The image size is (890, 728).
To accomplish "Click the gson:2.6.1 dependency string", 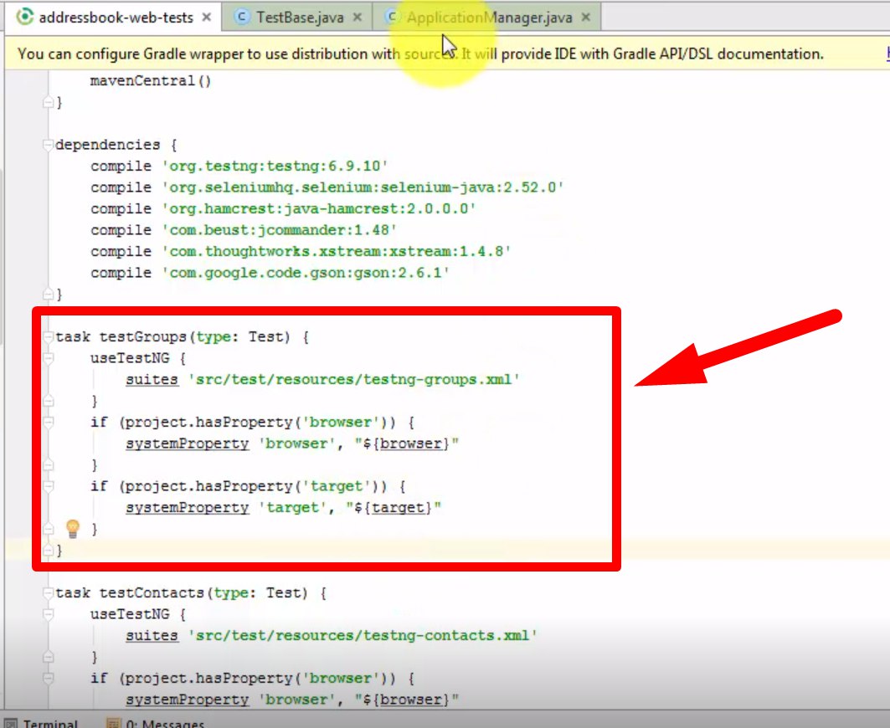I will pos(306,273).
